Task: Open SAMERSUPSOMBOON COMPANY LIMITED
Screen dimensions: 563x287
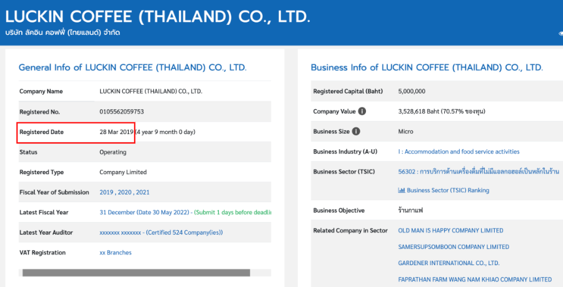Action: click(x=454, y=247)
